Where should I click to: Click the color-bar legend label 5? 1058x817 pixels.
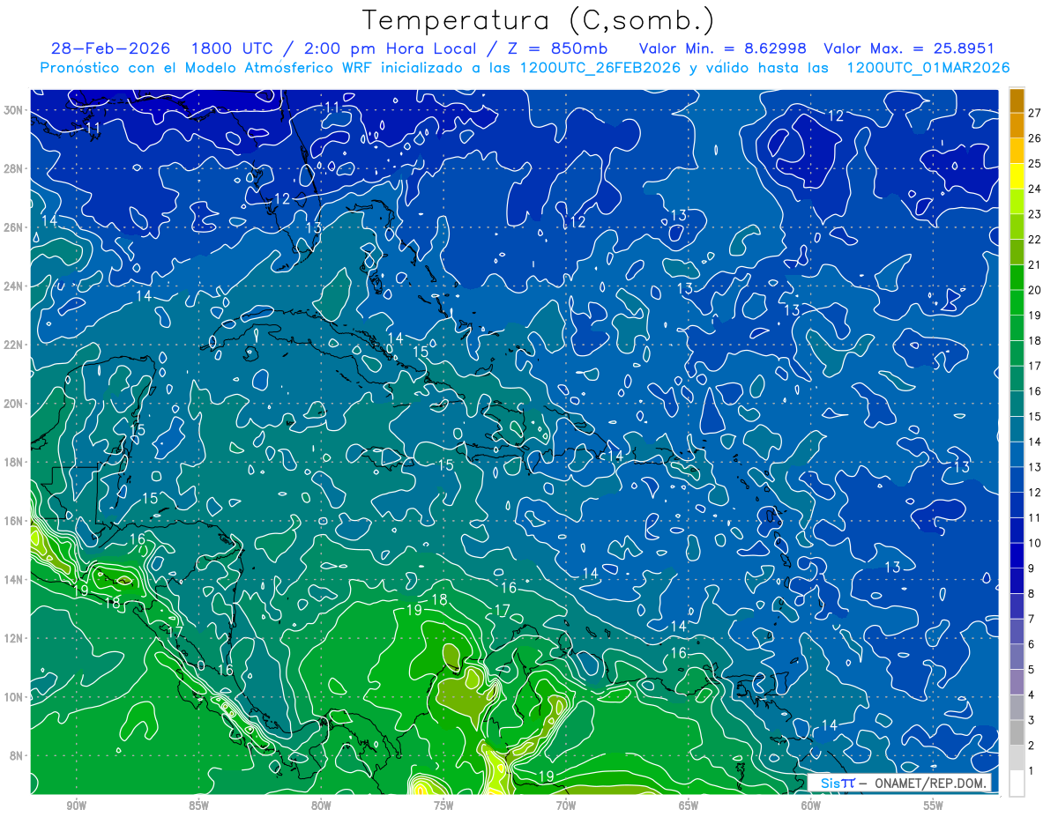(1032, 670)
